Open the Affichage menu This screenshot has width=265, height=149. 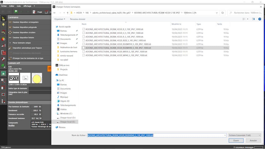[27, 6]
